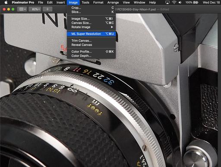Open the 82% zoom dropdown

click(x=35, y=9)
